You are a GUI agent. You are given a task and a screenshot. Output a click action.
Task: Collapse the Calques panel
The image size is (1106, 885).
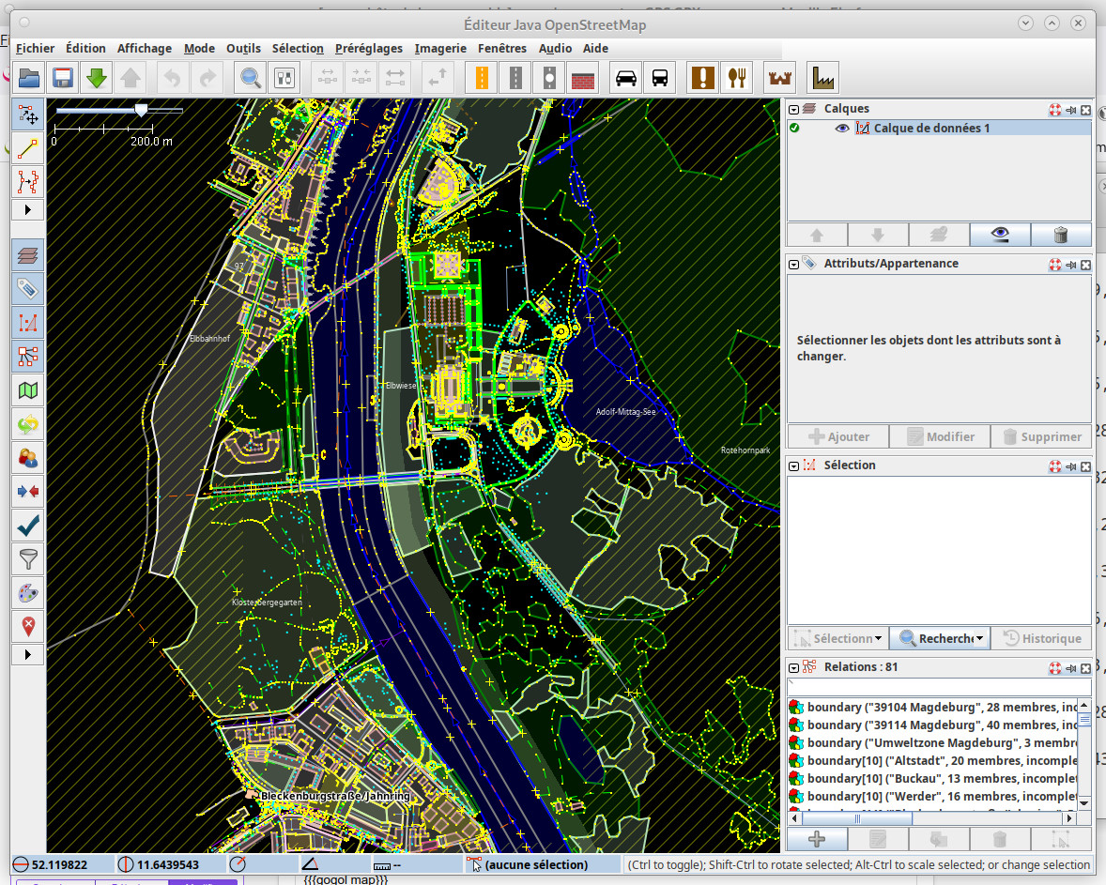(x=794, y=109)
